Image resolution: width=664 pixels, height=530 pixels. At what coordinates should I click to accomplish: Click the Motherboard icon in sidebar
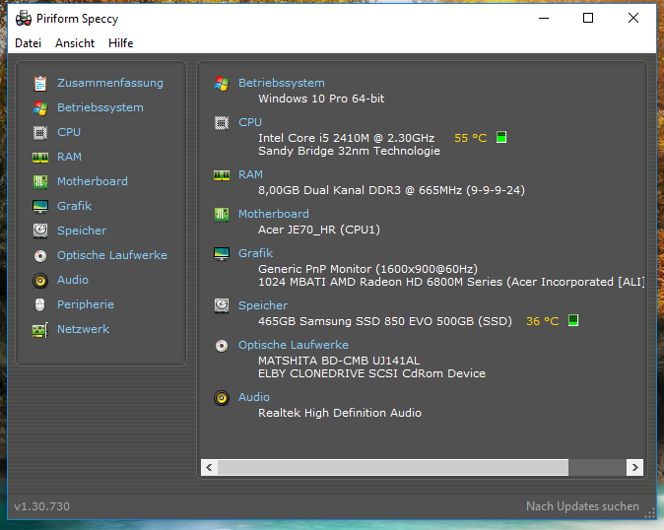(40, 181)
